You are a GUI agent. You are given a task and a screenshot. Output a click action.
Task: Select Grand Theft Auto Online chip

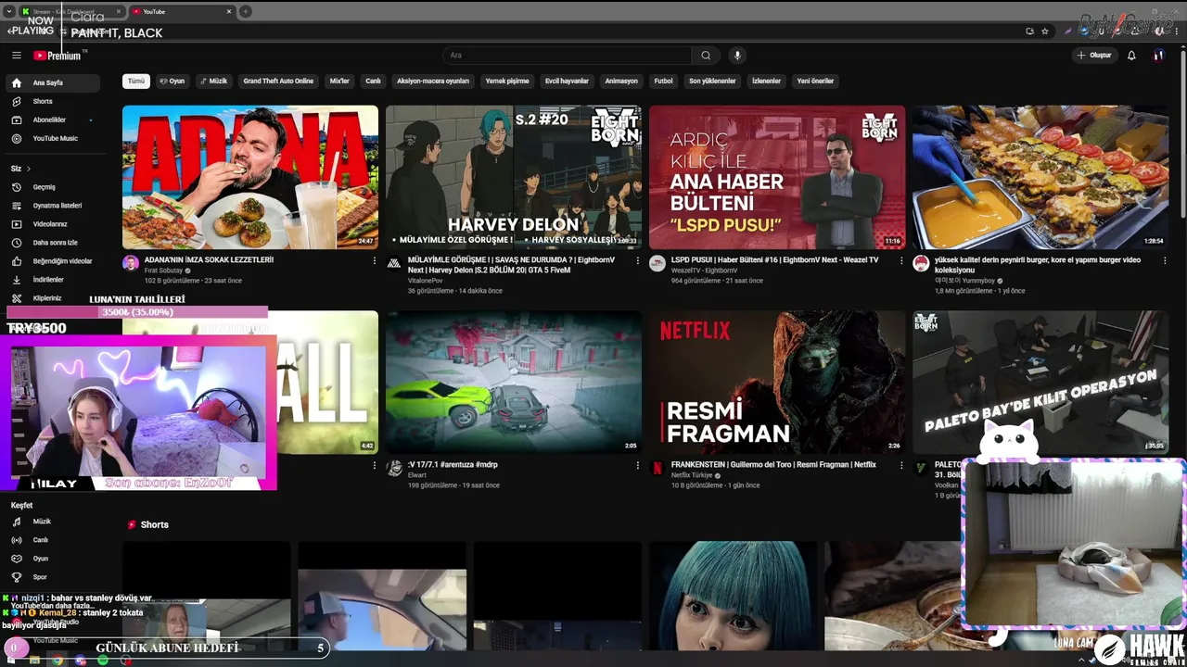[278, 82]
